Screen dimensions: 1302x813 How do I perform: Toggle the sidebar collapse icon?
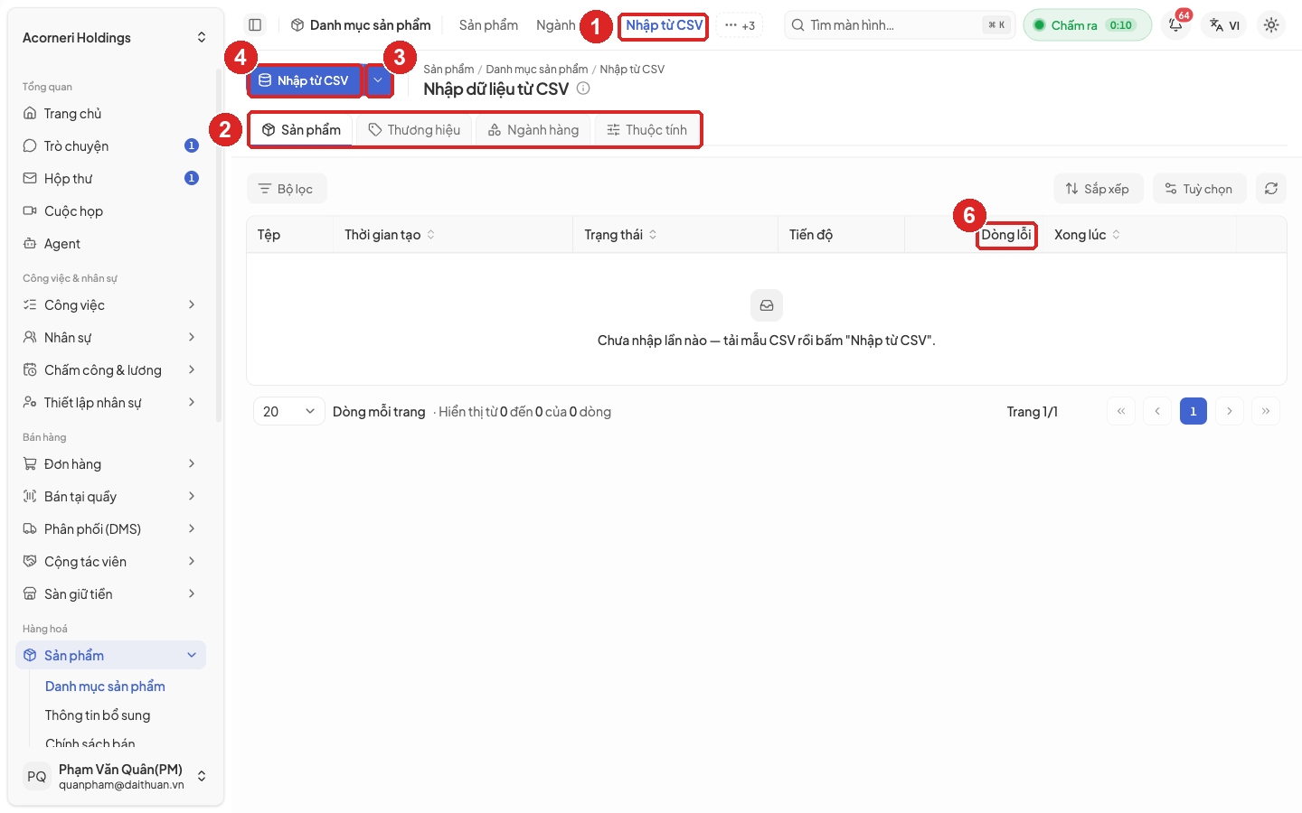(x=255, y=25)
